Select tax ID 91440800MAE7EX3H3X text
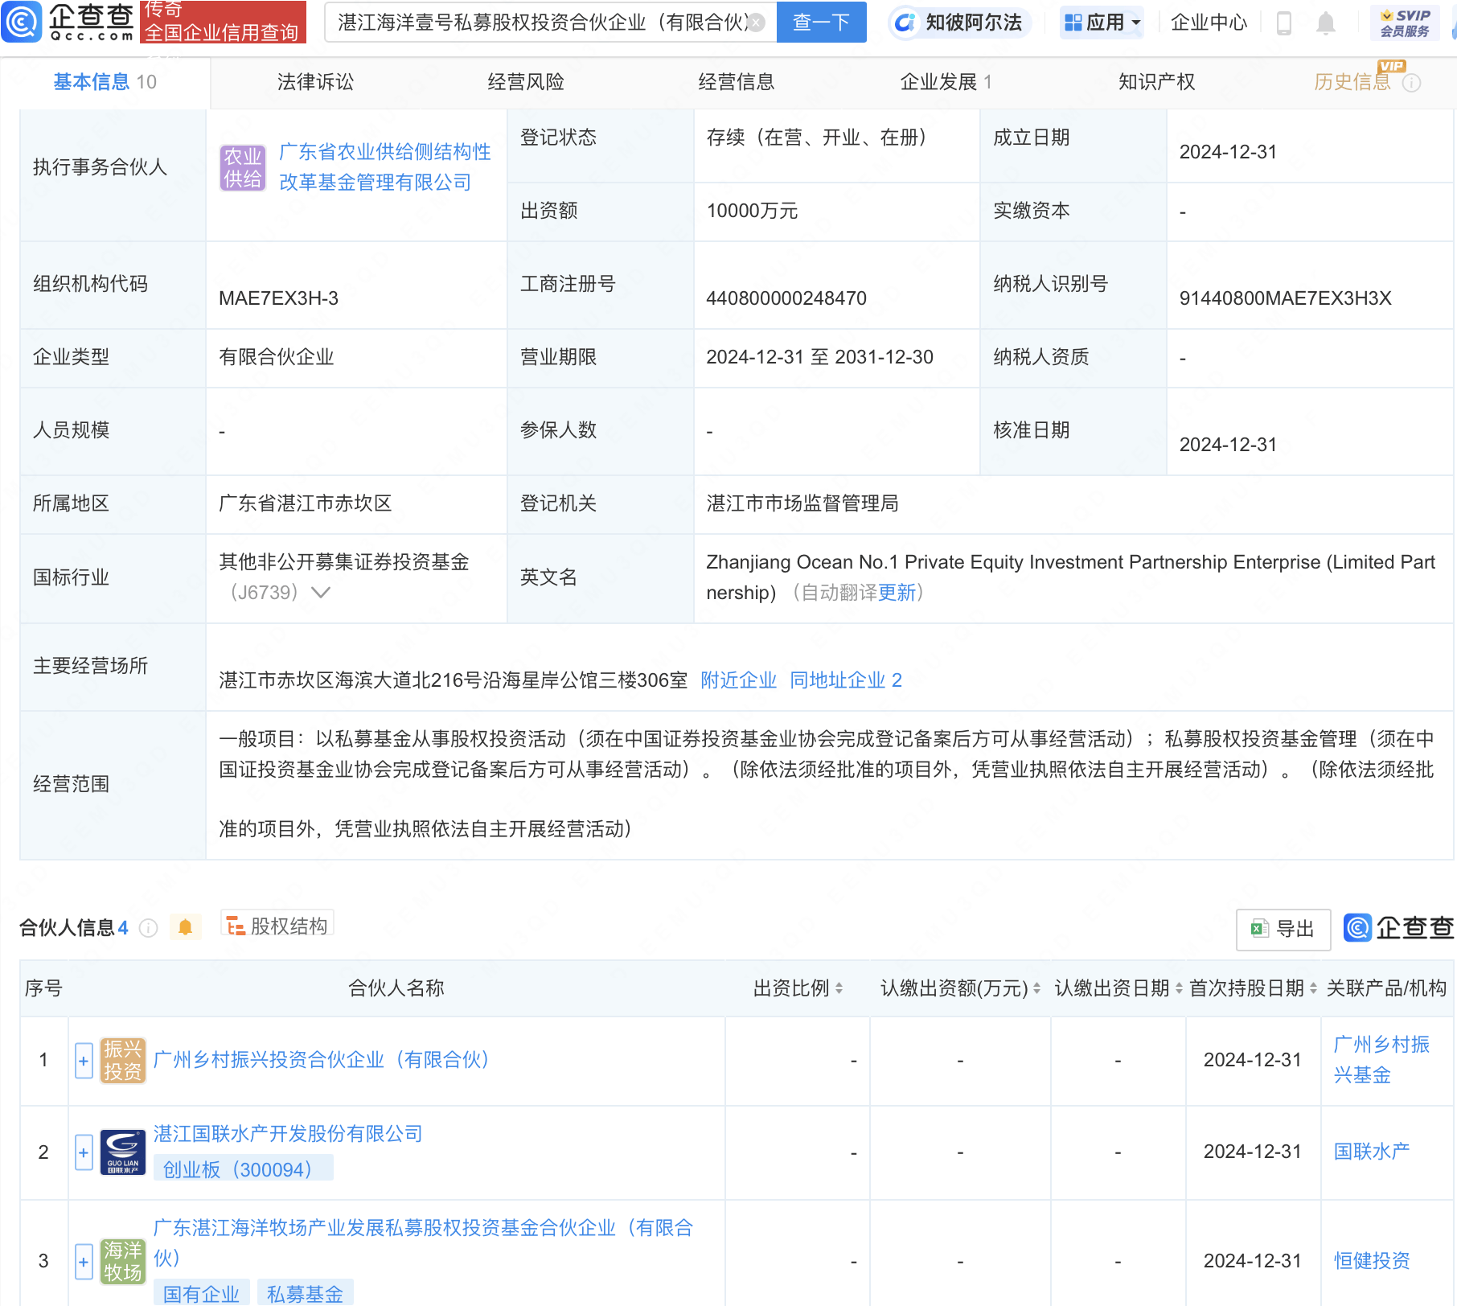The height and width of the screenshot is (1306, 1457). tap(1285, 298)
